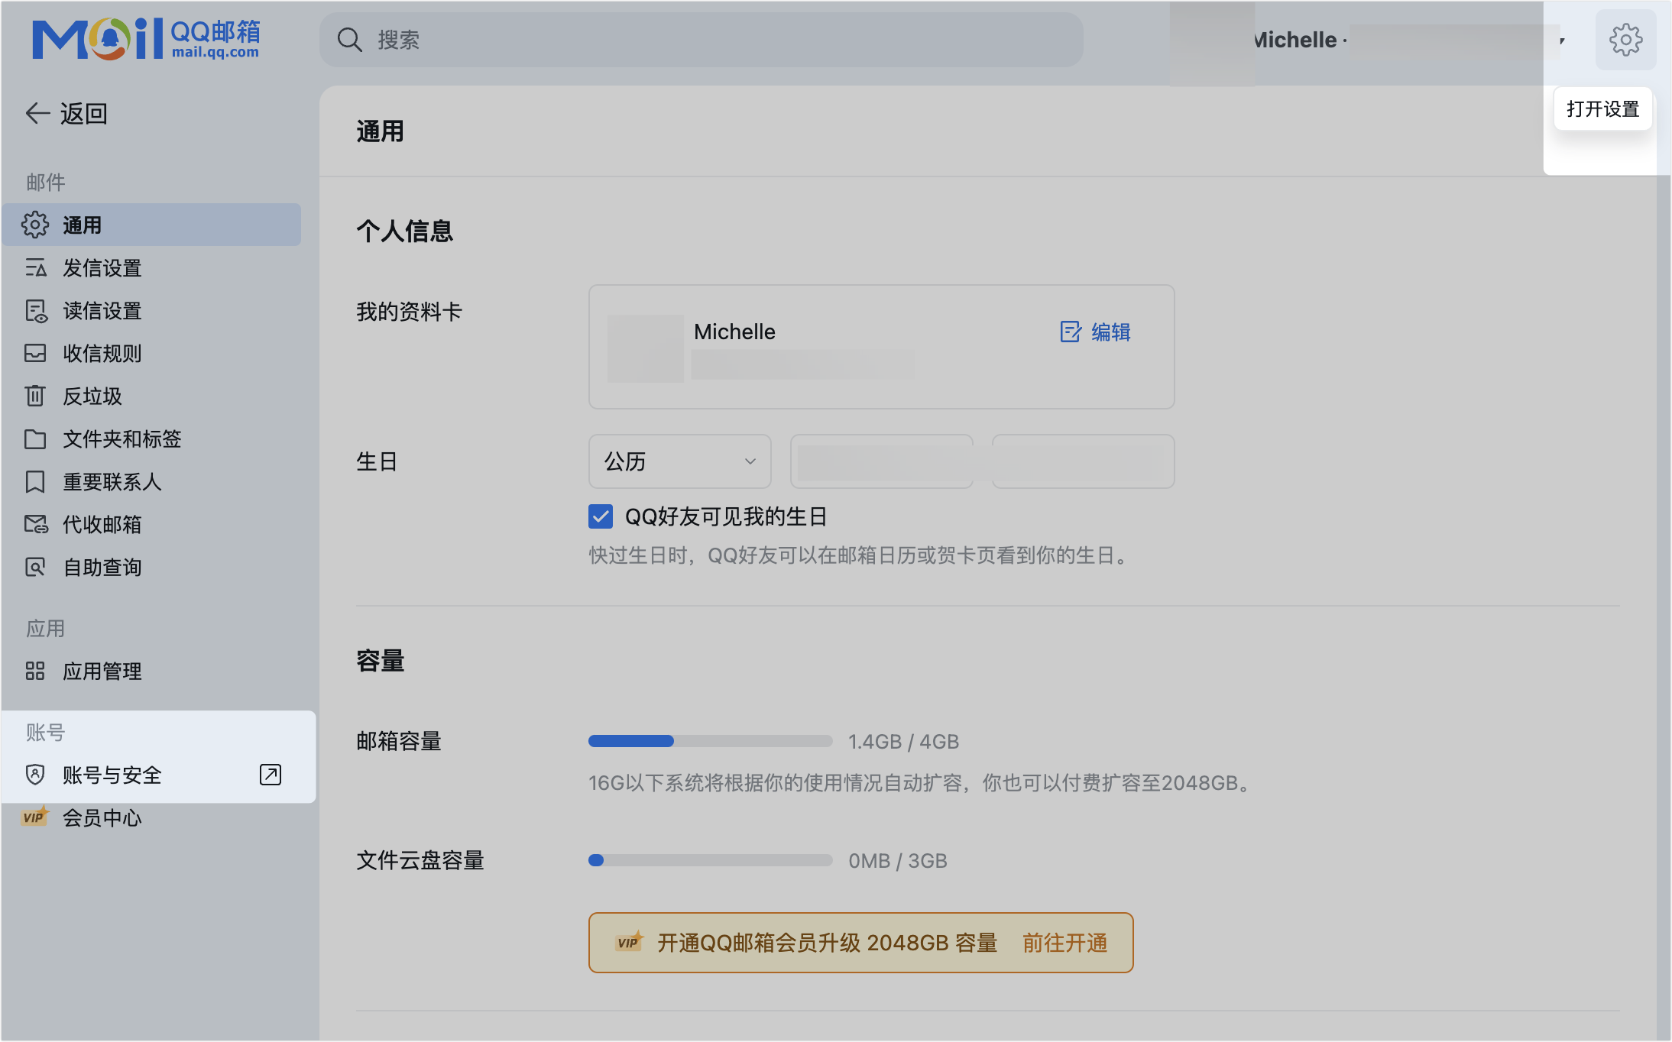Click the 文件夹和标签 folder icon
1672x1042 pixels.
tap(35, 439)
